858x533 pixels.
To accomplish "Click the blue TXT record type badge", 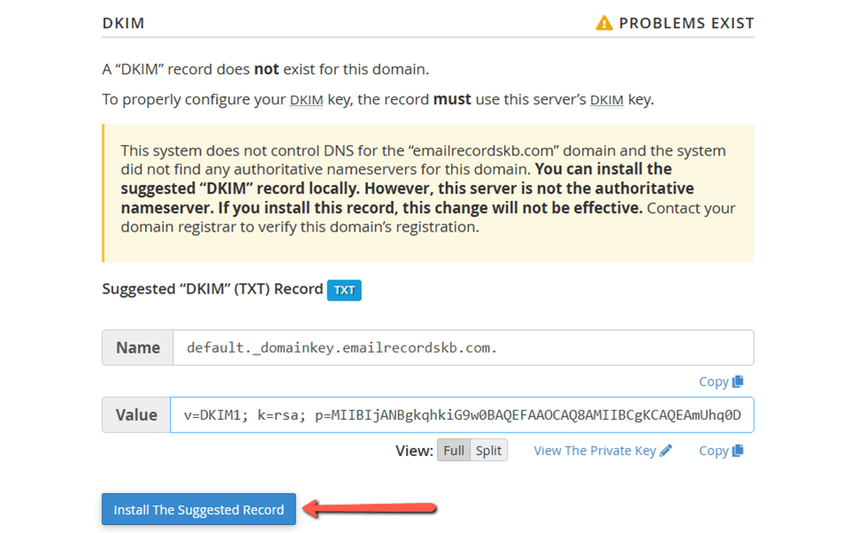I will (x=344, y=290).
